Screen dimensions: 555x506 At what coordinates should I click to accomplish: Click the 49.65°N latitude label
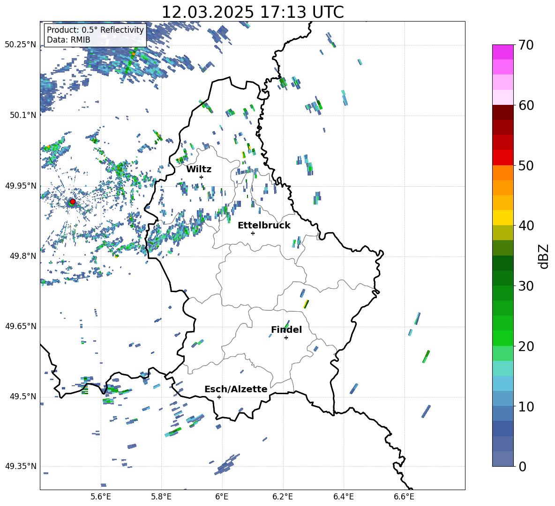pyautogui.click(x=21, y=326)
